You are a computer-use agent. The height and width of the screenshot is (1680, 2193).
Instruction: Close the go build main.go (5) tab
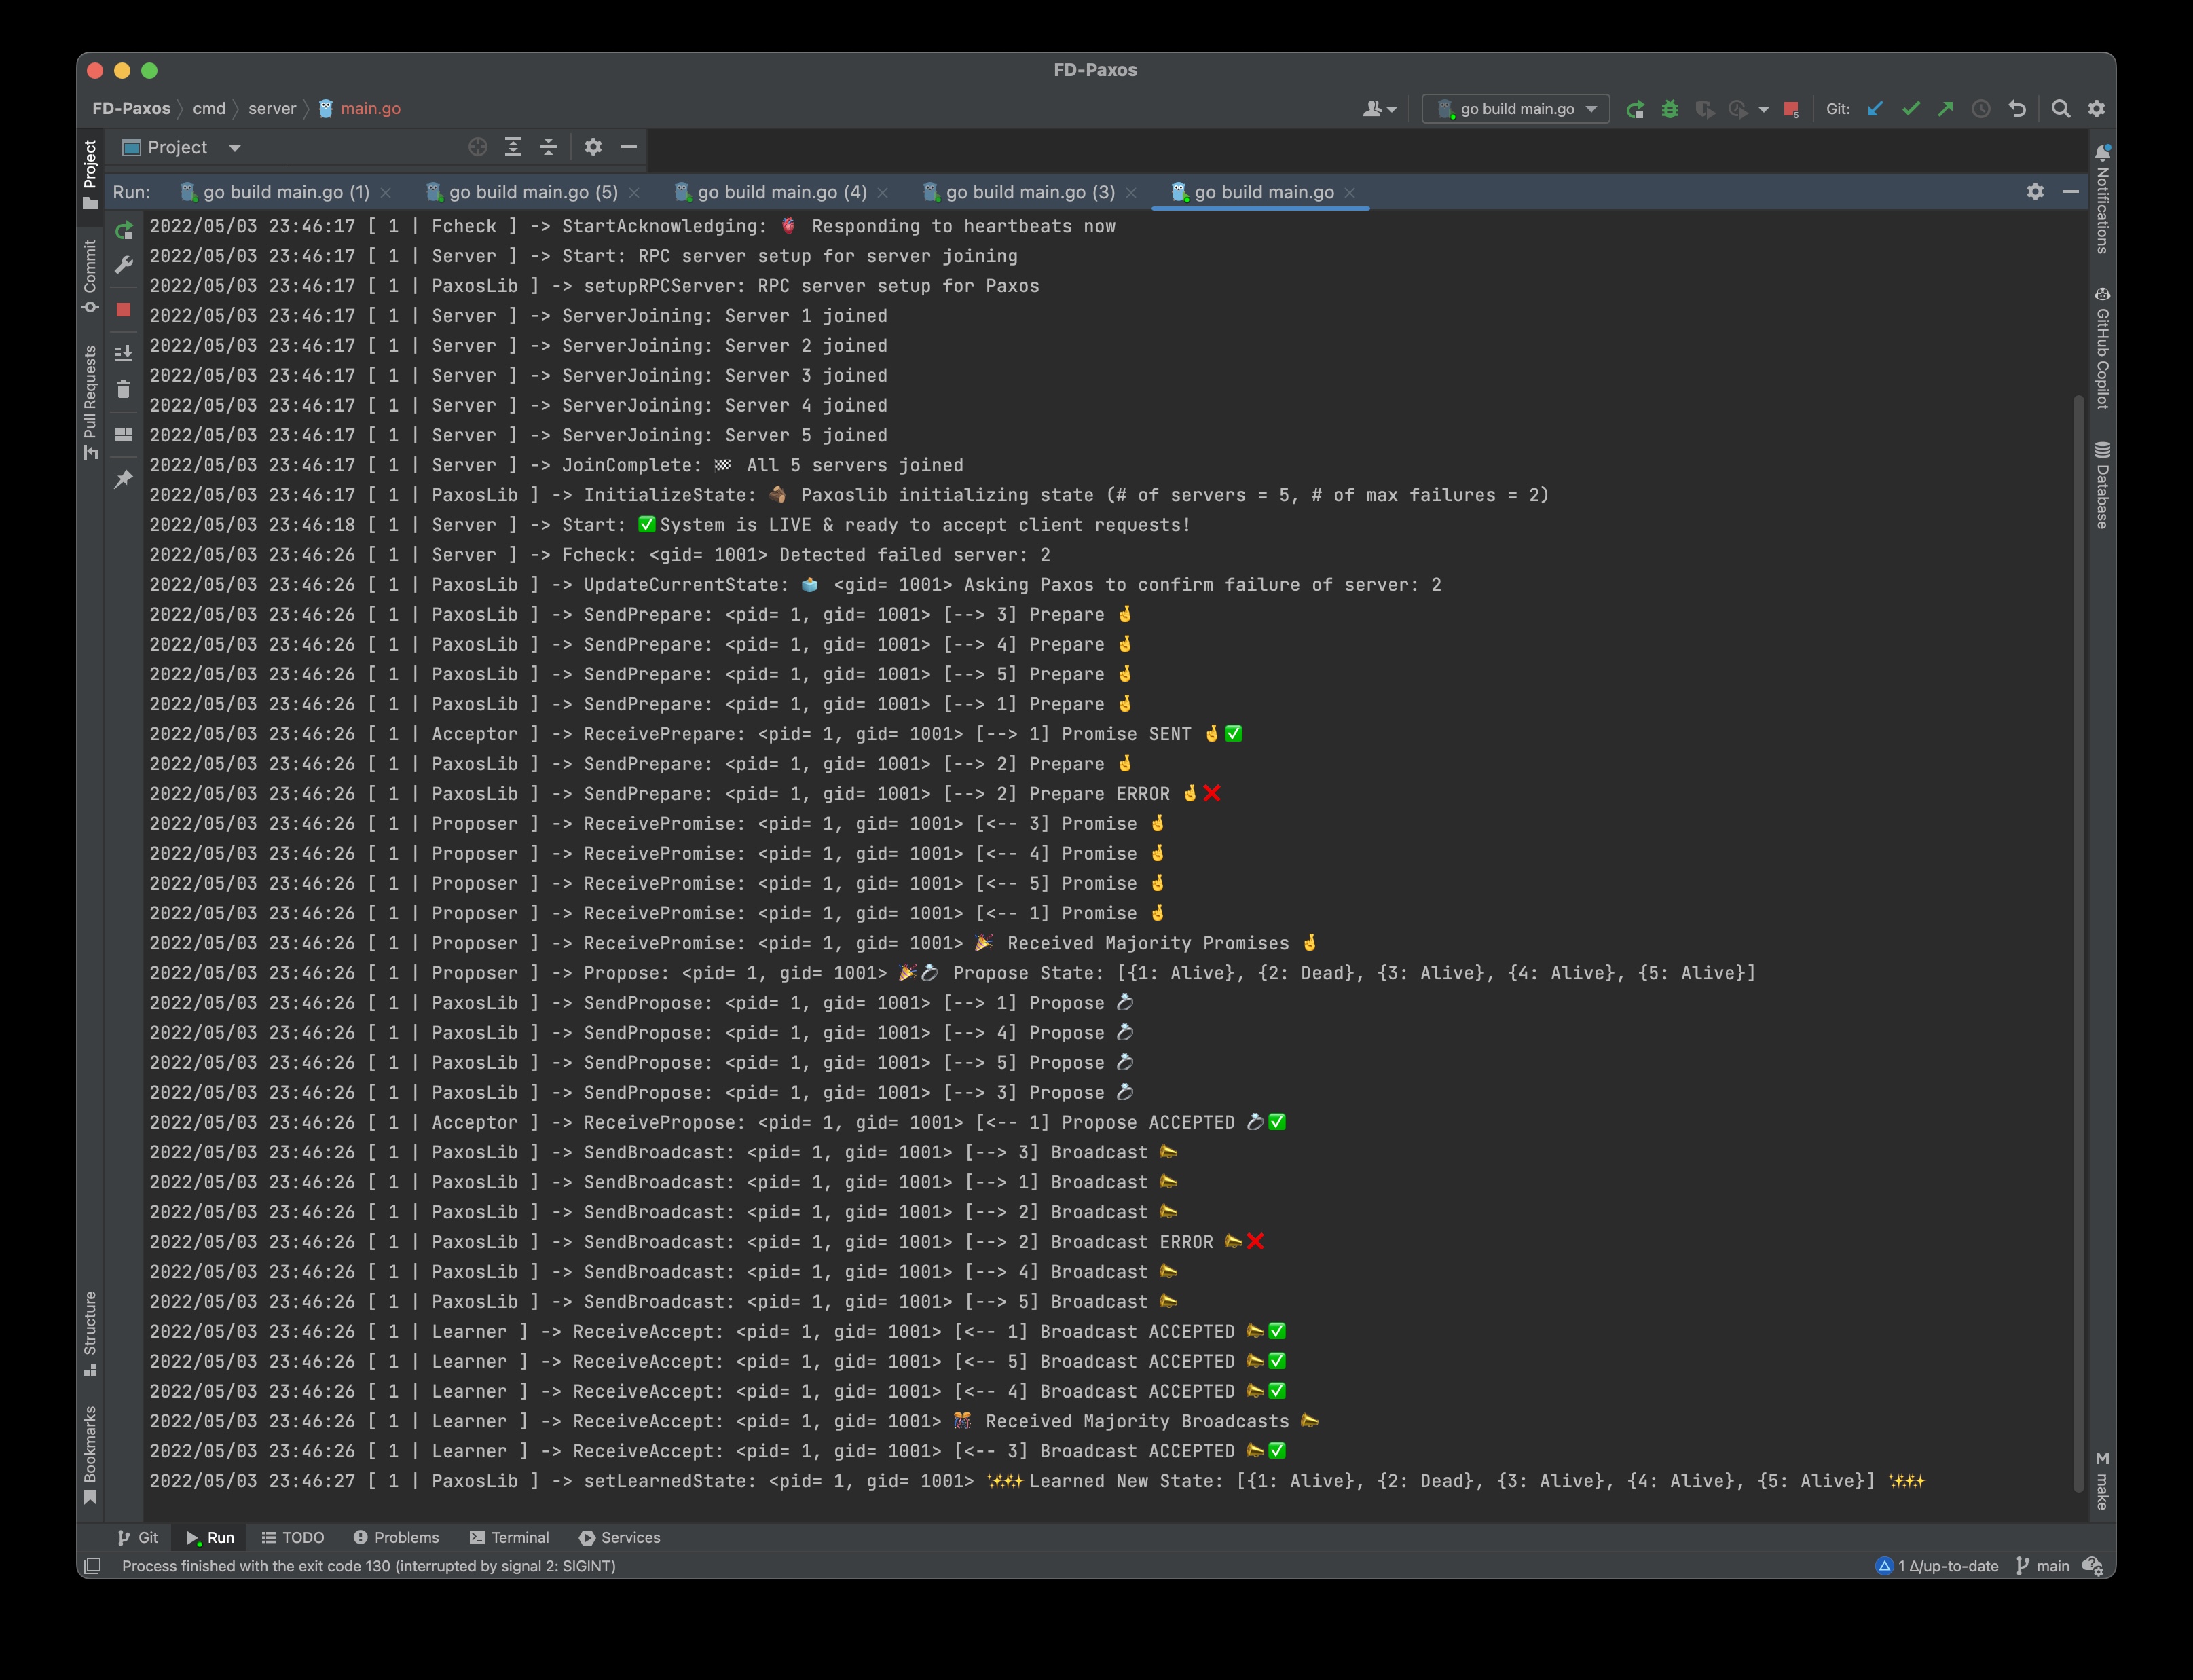coord(633,193)
